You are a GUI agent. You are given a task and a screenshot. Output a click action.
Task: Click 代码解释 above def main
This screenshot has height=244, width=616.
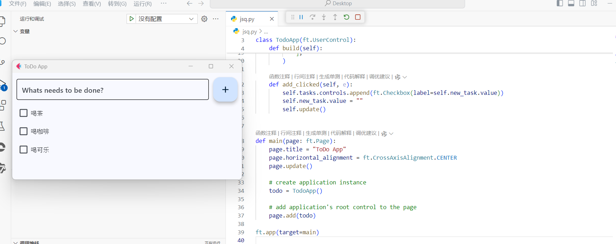(341, 133)
